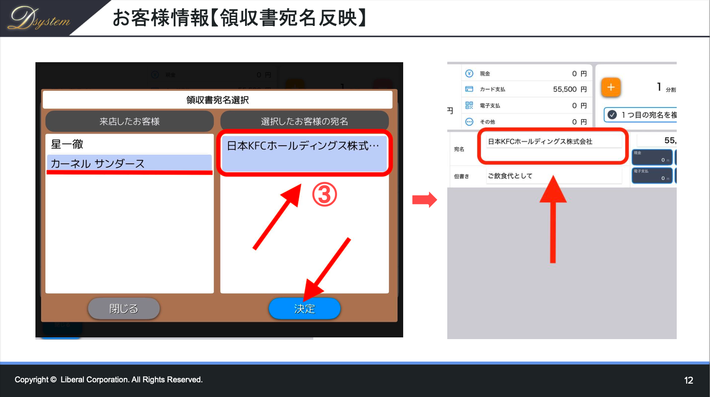Click the dark 電子支払 tile beside 但書き
Image resolution: width=710 pixels, height=397 pixels.
652,175
